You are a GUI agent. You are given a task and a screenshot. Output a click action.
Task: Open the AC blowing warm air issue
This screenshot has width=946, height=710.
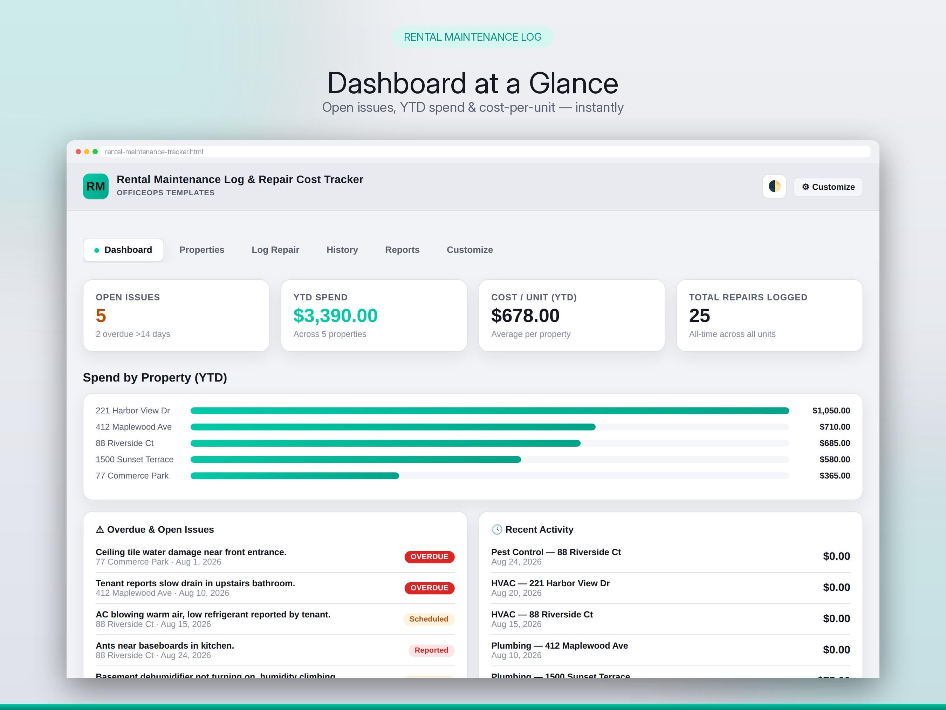275,619
